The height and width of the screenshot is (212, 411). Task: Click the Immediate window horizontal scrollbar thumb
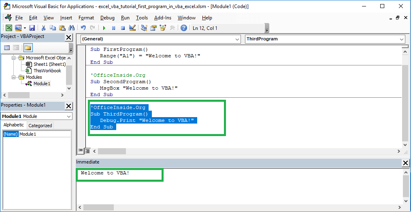tap(99, 207)
